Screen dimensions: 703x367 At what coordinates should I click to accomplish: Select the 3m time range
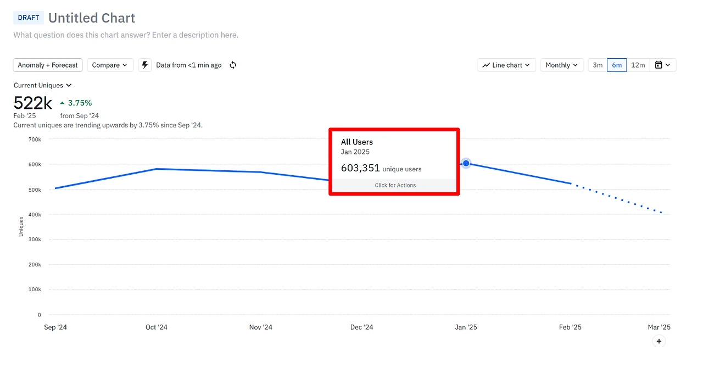tap(598, 65)
